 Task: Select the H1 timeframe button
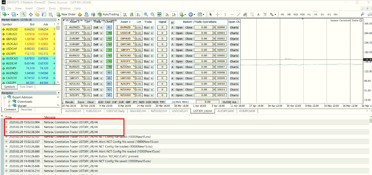pyautogui.click(x=309, y=14)
